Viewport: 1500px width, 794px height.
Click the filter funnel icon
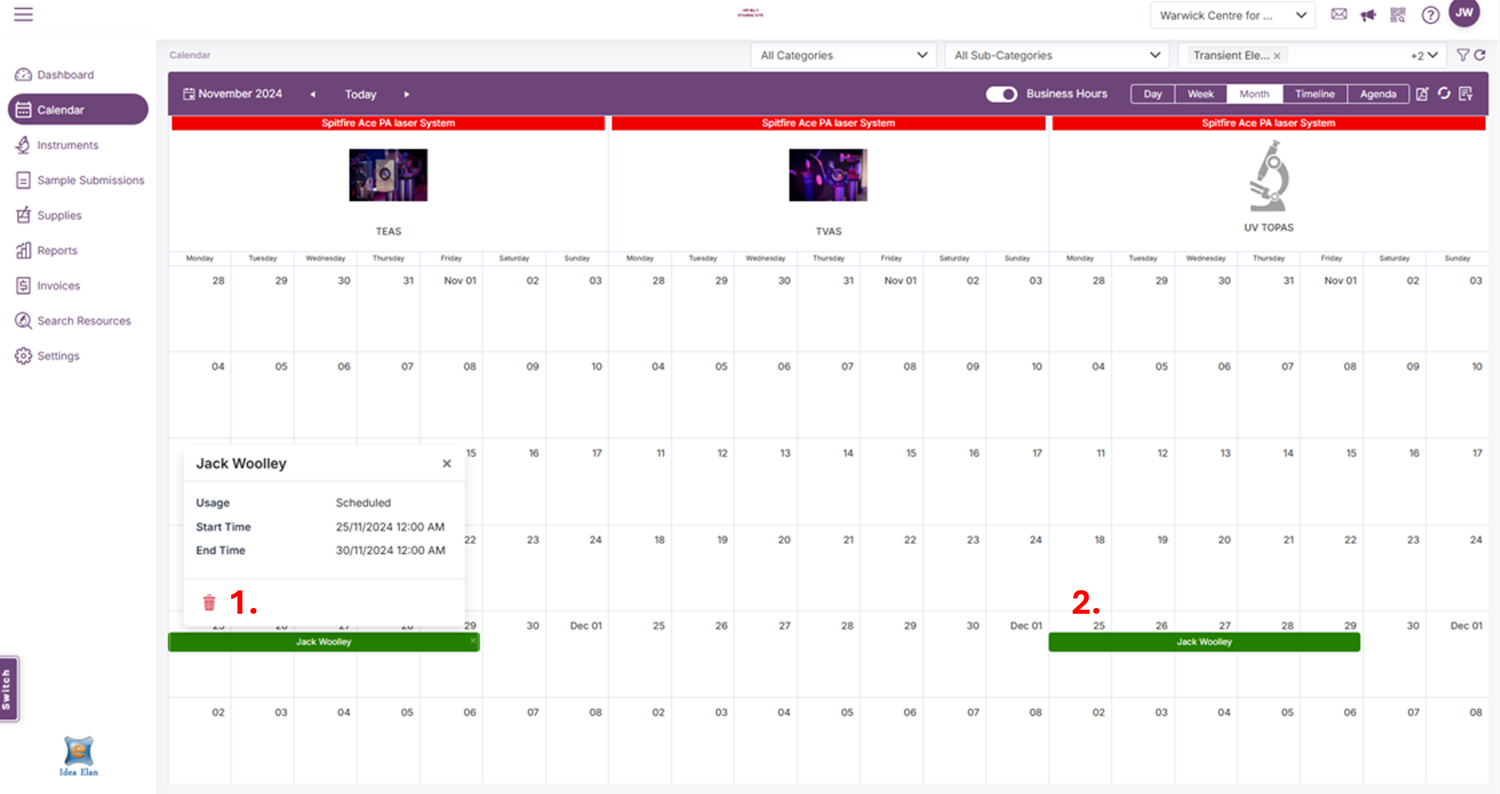coord(1462,55)
